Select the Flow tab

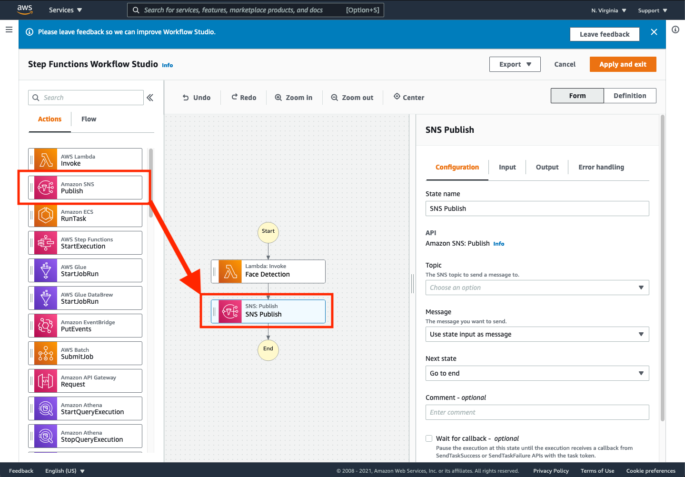(x=89, y=119)
